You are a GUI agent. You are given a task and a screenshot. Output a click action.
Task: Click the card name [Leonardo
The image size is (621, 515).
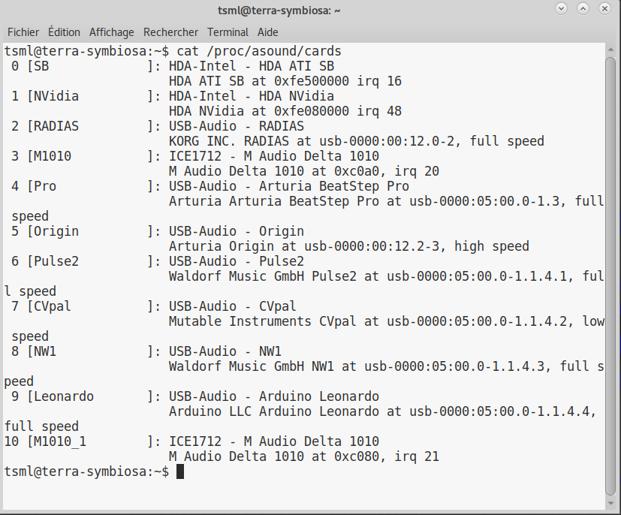tap(60, 396)
